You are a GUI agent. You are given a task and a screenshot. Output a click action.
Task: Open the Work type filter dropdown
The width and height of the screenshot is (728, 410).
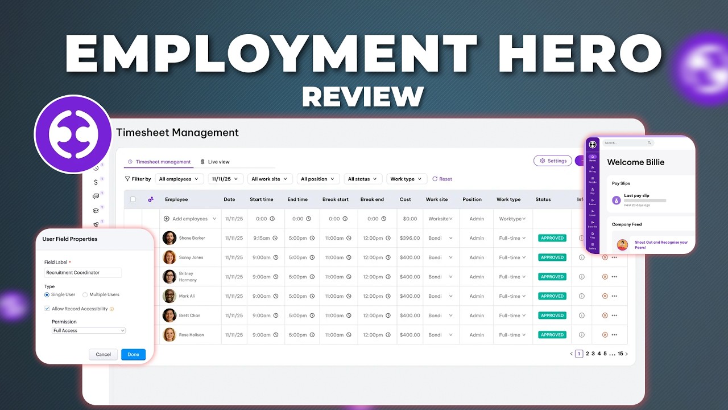click(x=407, y=179)
